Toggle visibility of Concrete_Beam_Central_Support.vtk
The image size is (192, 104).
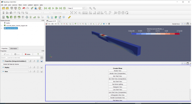(2, 26)
